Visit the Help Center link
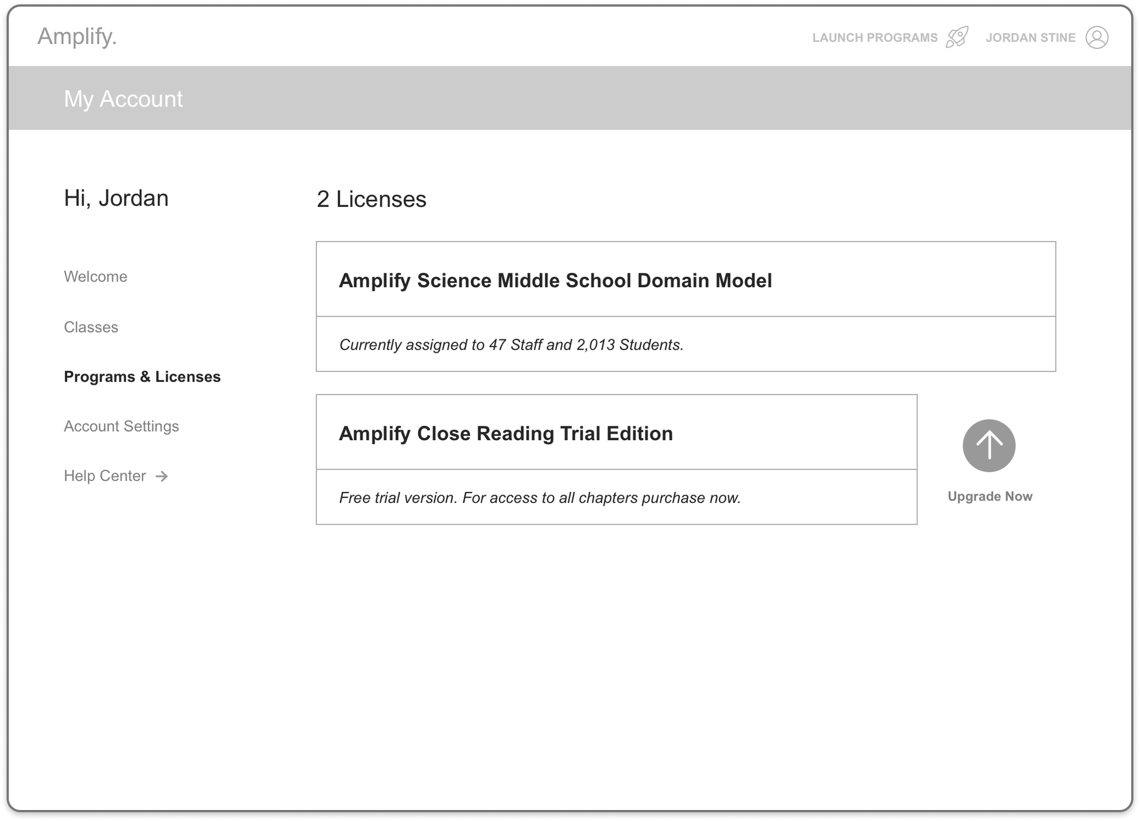Viewport: 1140px width, 821px height. [105, 476]
